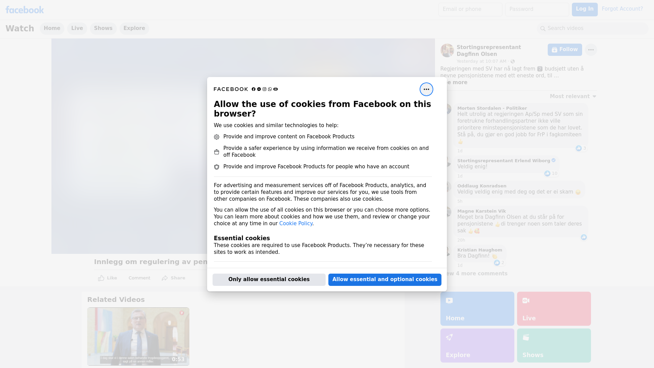Click the Like thumbs-up icon under video
The image size is (654, 368).
click(x=101, y=278)
